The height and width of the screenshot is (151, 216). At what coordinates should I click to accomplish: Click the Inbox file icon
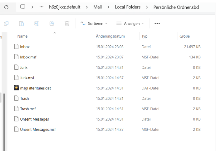pyautogui.click(x=16, y=47)
